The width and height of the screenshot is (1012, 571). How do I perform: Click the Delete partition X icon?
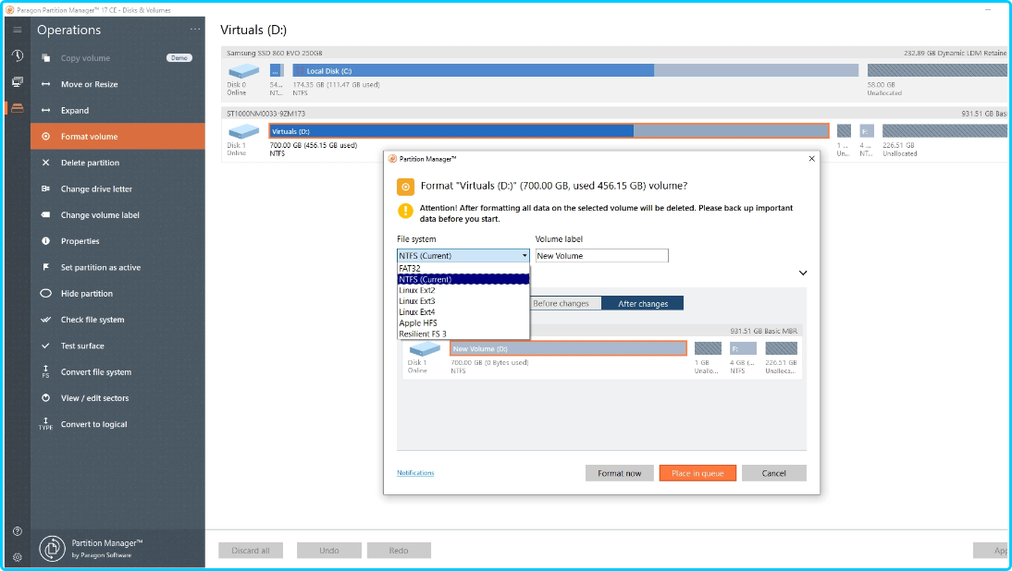[45, 163]
